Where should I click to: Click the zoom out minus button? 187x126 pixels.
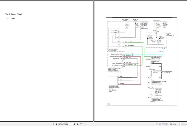point(180,124)
